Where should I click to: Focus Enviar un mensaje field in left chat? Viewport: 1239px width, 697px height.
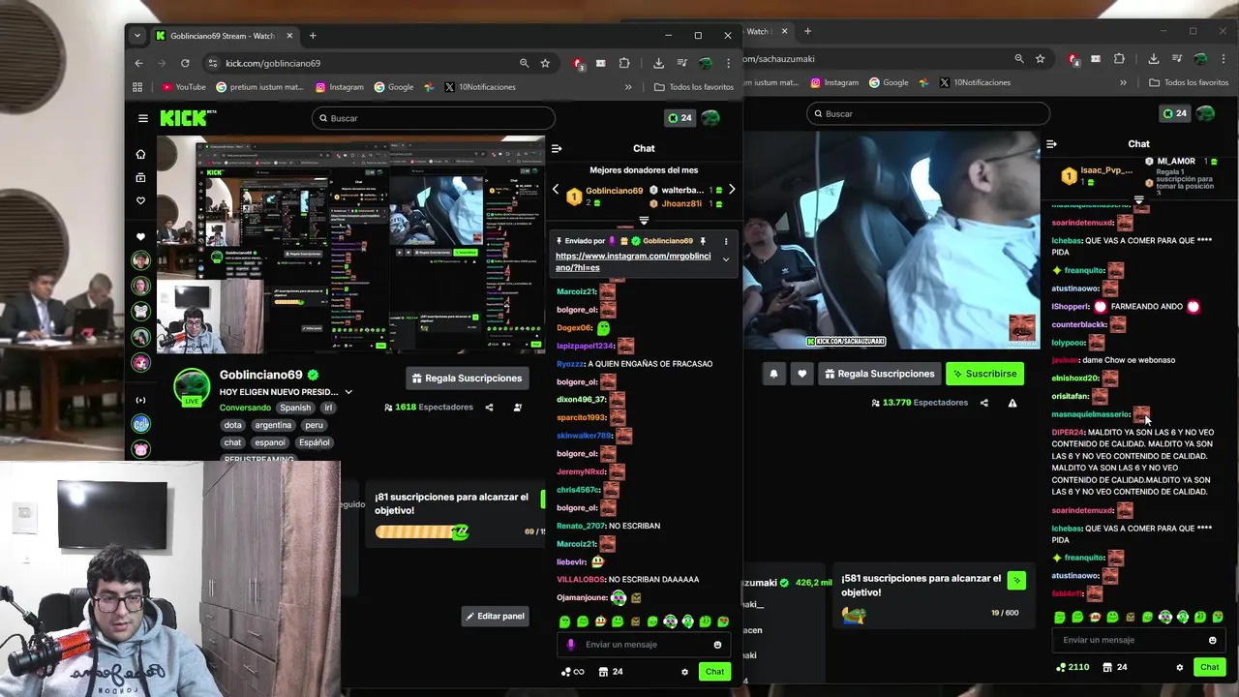[644, 645]
